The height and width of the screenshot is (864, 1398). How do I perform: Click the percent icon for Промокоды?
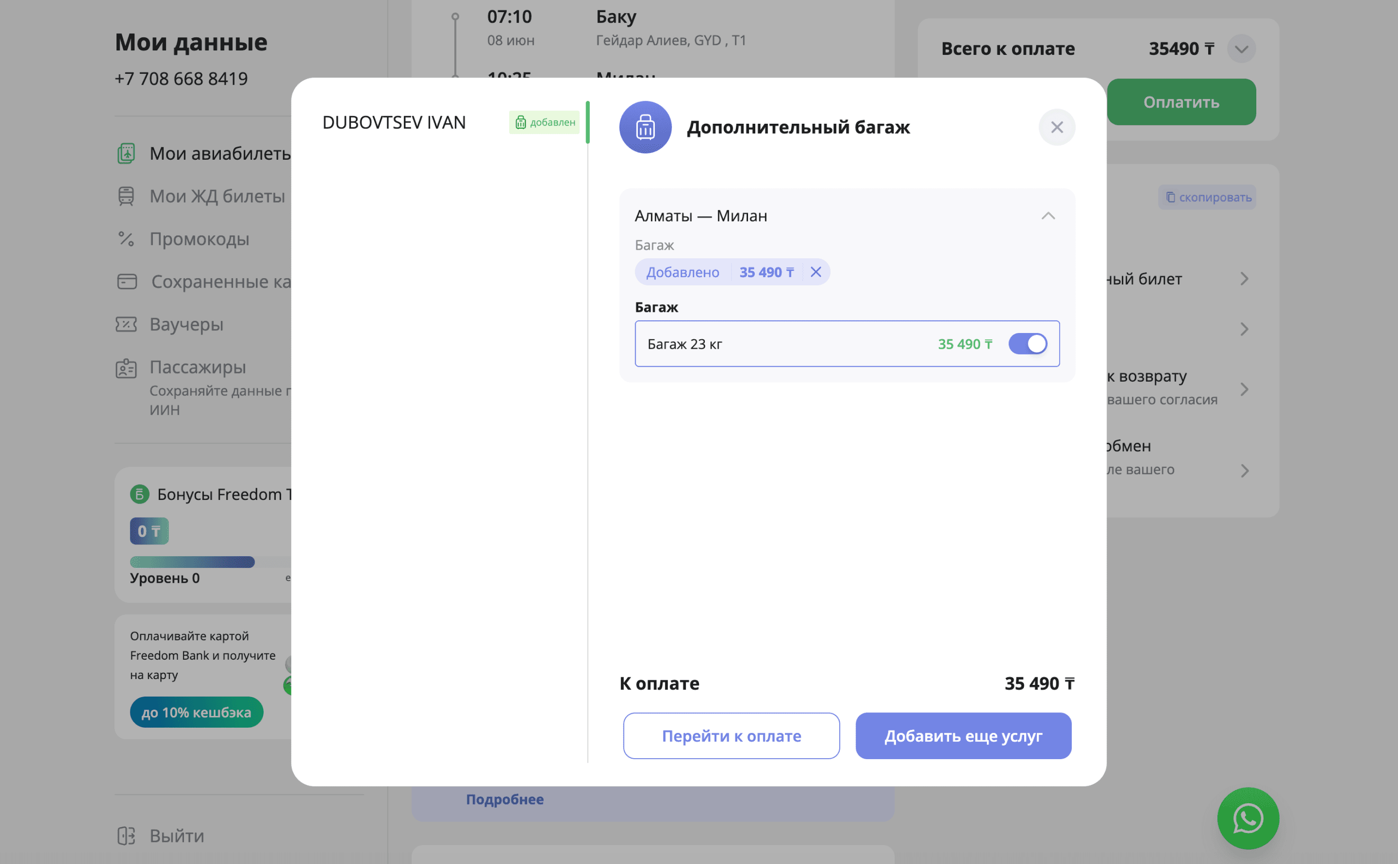tap(126, 239)
